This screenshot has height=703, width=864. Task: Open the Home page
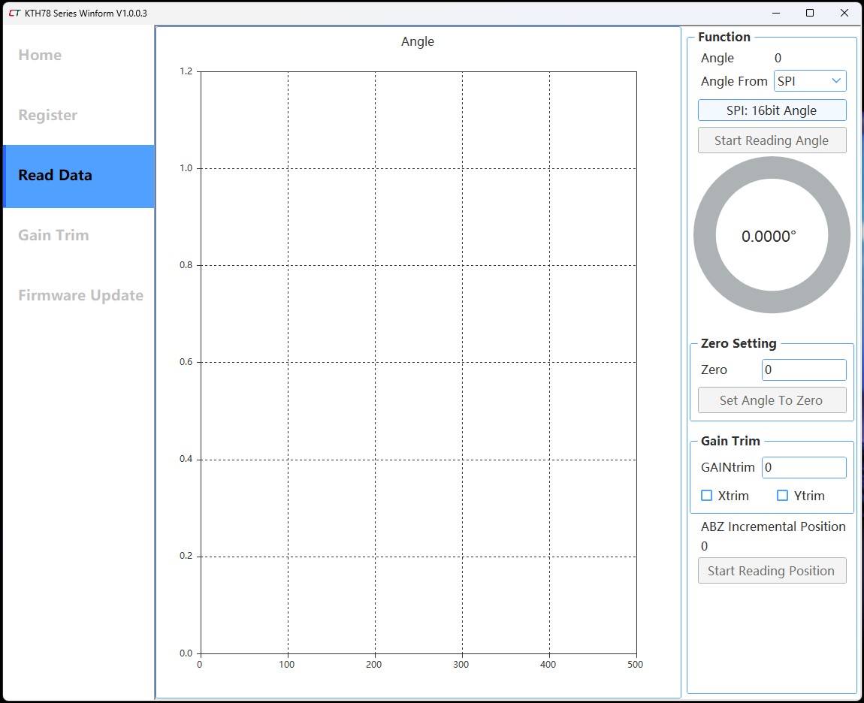coord(40,55)
